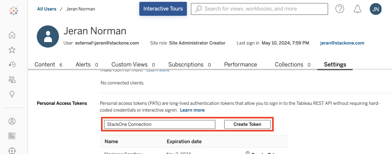Open the Performance tab
Image resolution: width=392 pixels, height=154 pixels.
[240, 65]
